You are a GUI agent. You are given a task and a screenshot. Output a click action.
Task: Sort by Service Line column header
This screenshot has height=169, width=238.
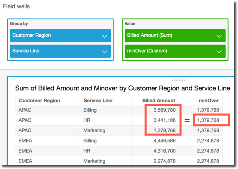pos(98,101)
